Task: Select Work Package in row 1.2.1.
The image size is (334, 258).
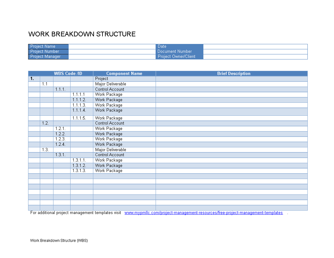Action: (124, 129)
